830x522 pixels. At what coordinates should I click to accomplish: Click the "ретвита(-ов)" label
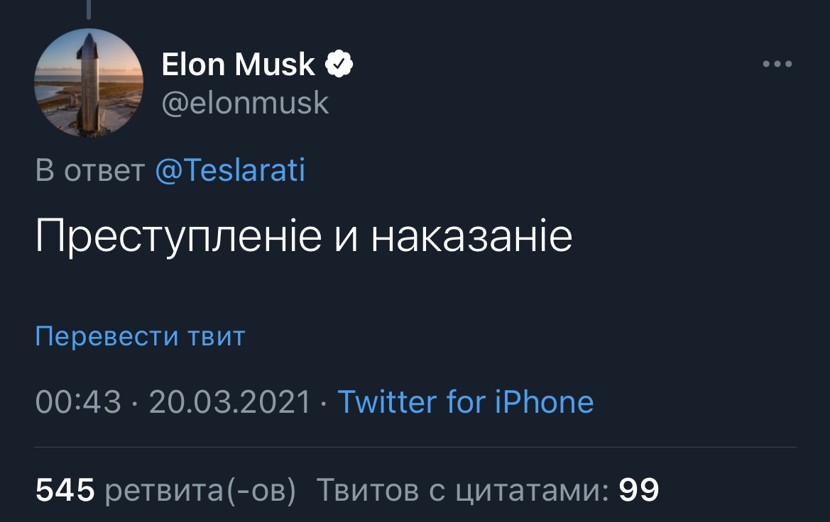(x=201, y=490)
